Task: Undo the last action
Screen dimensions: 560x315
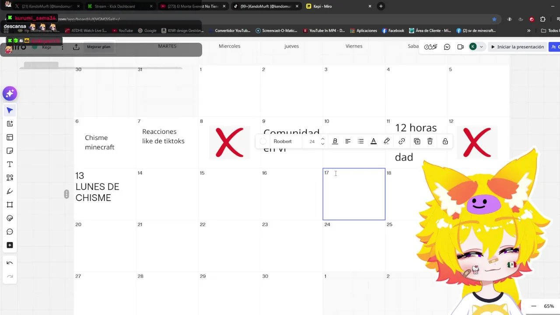Action: [x=10, y=263]
